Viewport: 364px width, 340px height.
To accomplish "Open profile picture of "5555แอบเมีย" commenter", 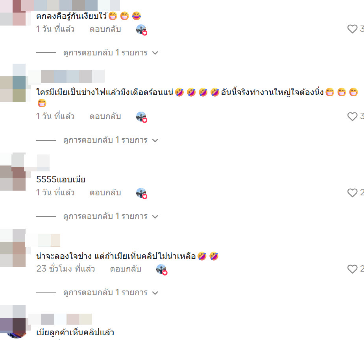I will pos(13,172).
